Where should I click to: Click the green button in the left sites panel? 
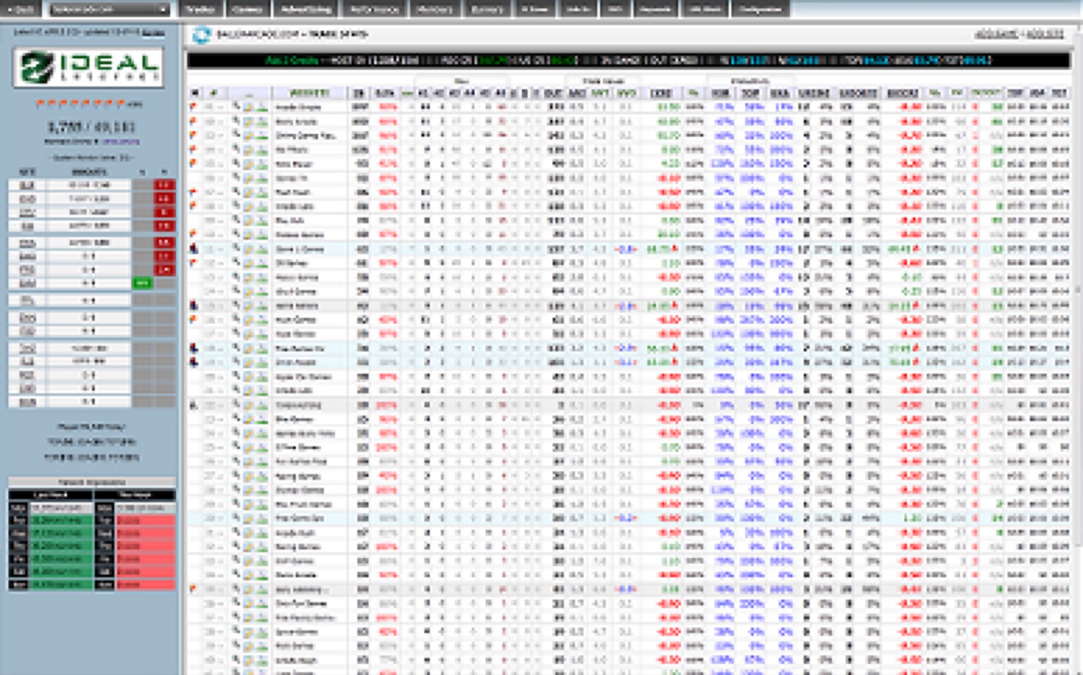pyautogui.click(x=143, y=283)
